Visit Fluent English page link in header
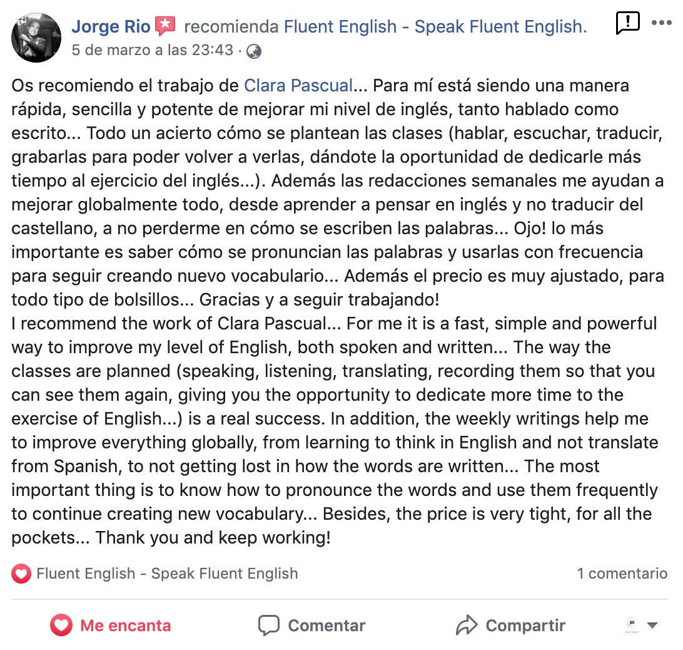 point(435,26)
